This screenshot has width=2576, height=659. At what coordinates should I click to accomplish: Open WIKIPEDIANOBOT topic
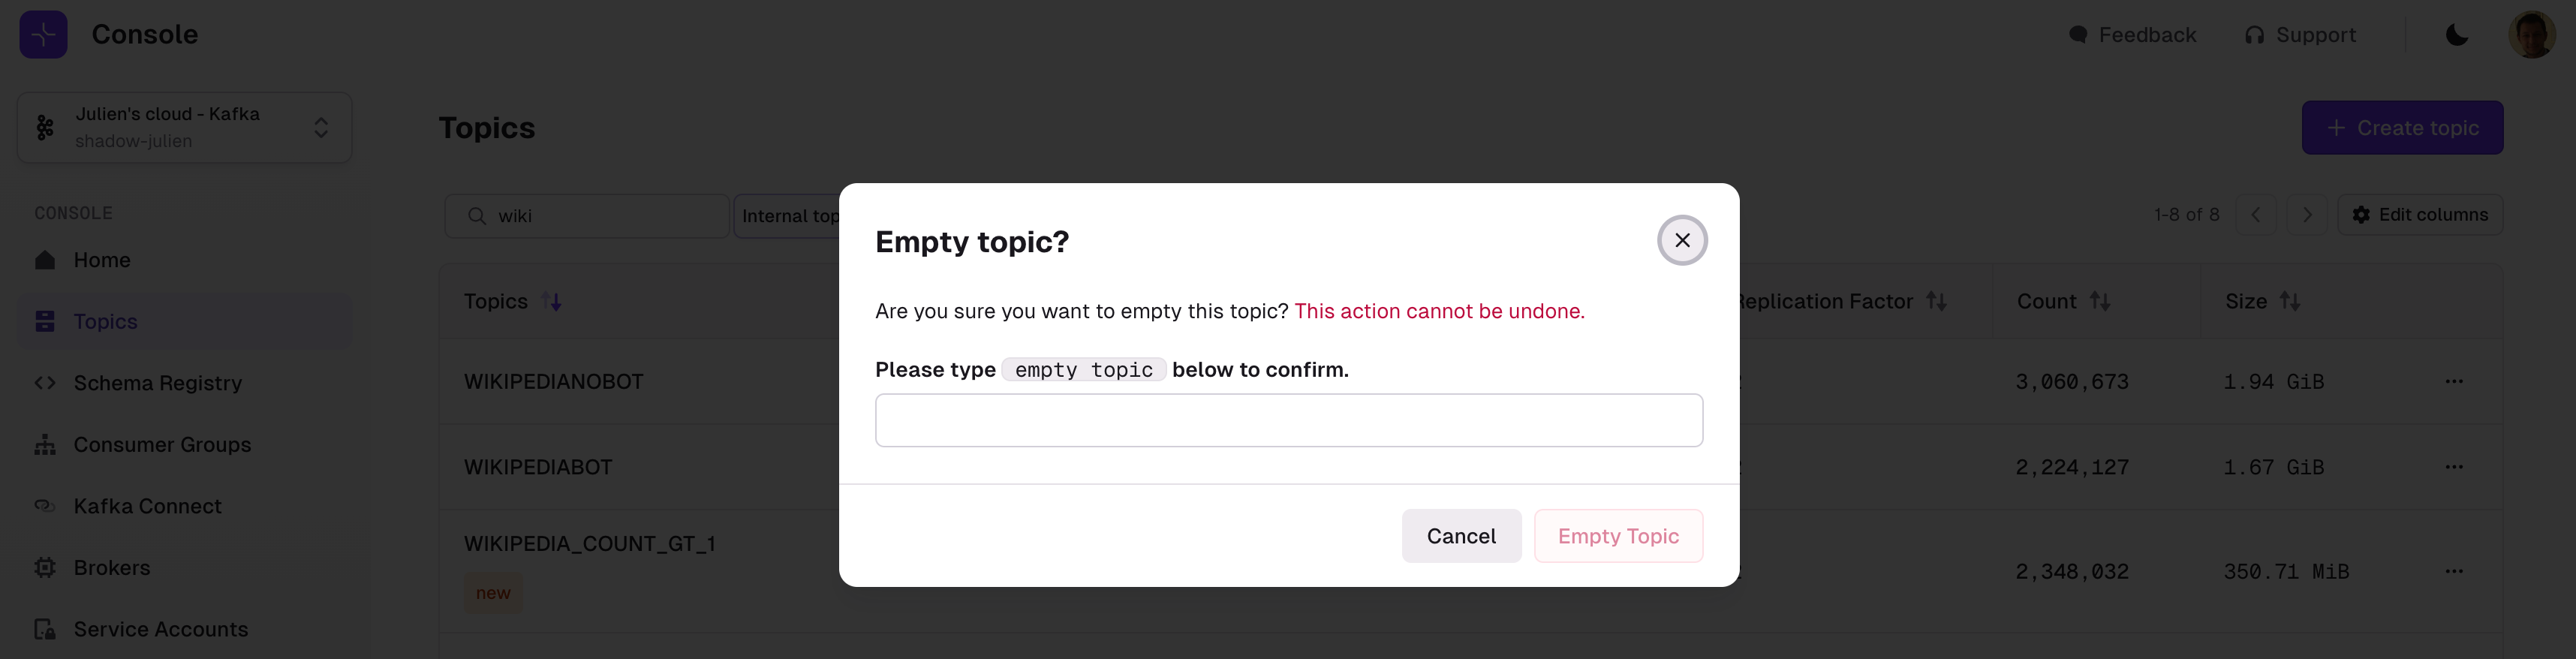(x=554, y=382)
